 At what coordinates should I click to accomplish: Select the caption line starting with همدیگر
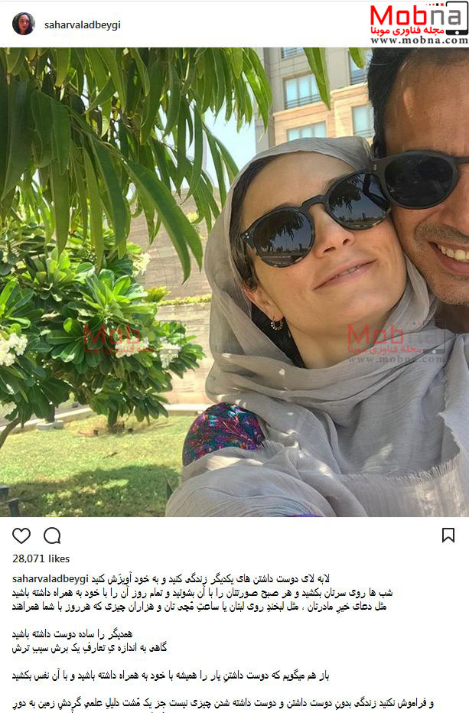click(x=72, y=634)
